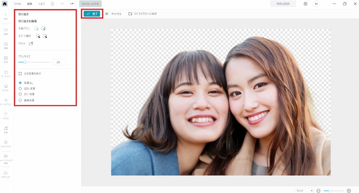359x193 pixels.
Task: Open the settings gear icon
Action: click(x=305, y=4)
